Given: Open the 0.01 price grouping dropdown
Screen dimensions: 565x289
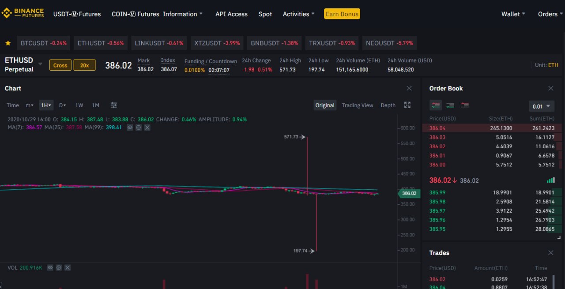Looking at the screenshot, I should [542, 106].
